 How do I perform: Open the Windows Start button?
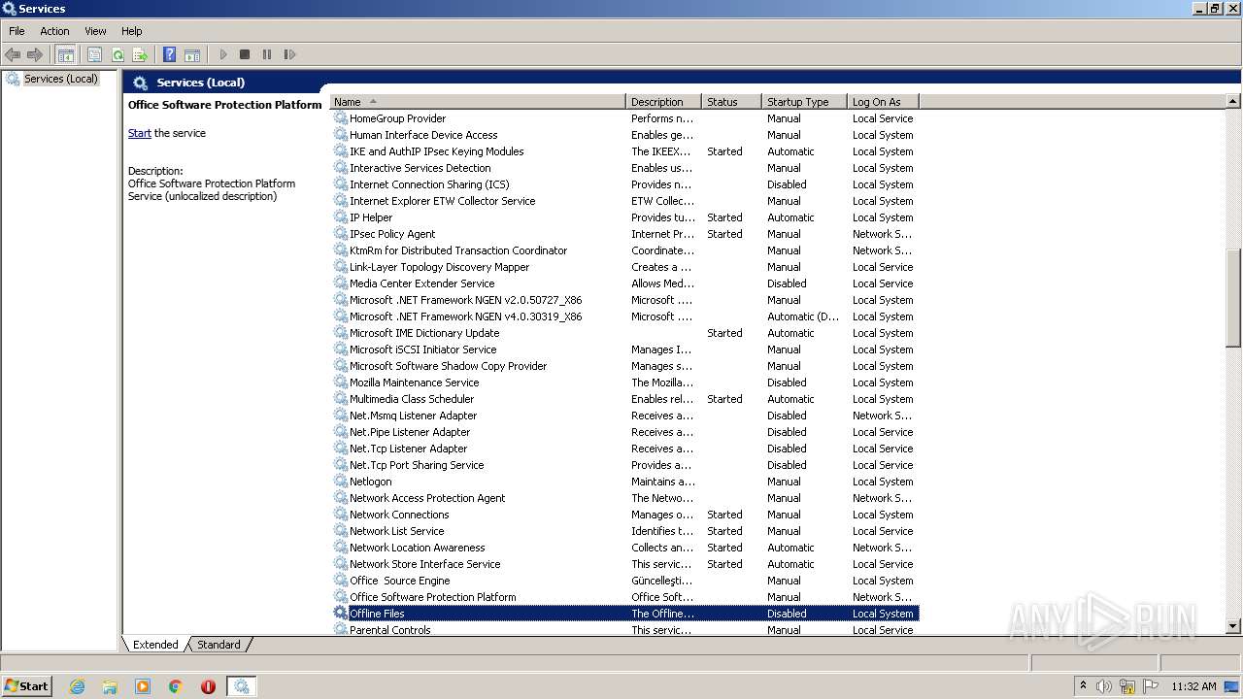[26, 685]
